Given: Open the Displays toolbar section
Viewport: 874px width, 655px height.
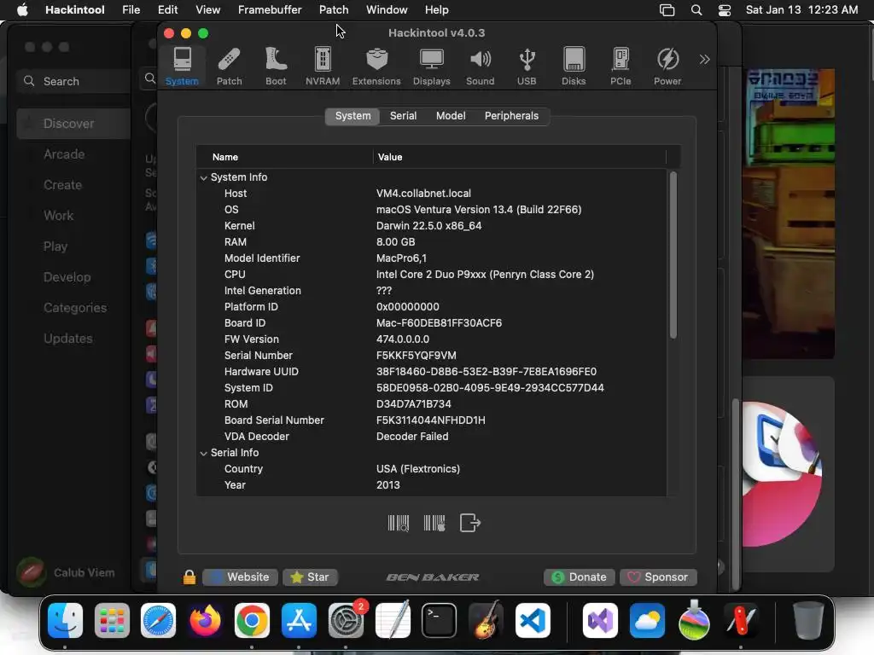Looking at the screenshot, I should tap(431, 66).
